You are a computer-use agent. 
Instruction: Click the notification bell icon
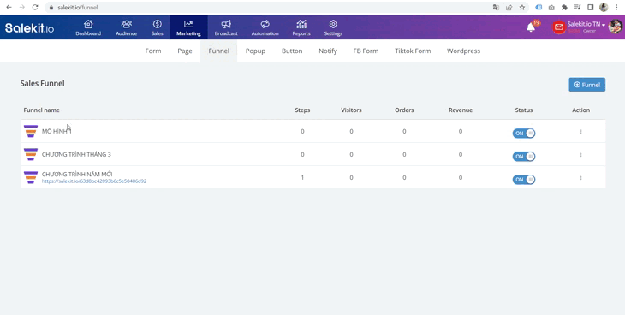coord(531,27)
